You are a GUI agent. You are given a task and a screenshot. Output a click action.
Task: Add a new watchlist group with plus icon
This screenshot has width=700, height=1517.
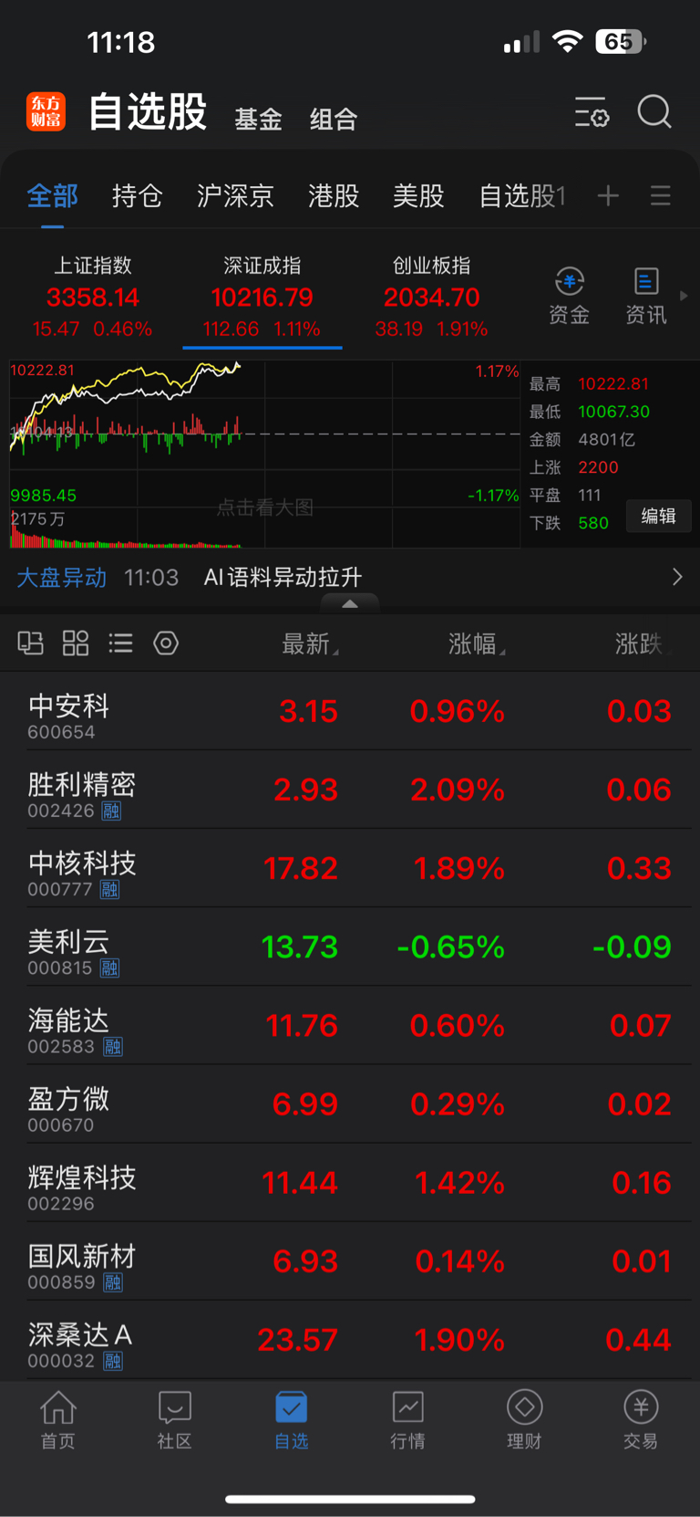608,195
